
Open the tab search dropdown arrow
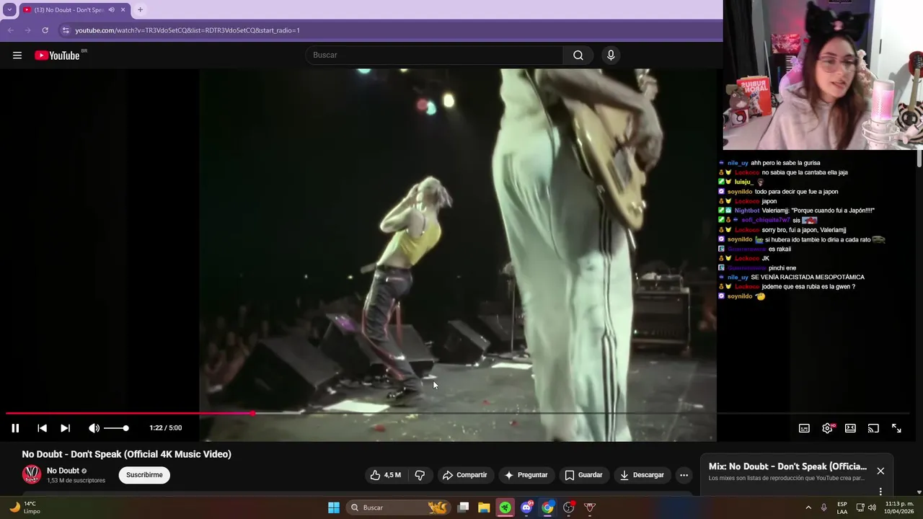tap(9, 10)
